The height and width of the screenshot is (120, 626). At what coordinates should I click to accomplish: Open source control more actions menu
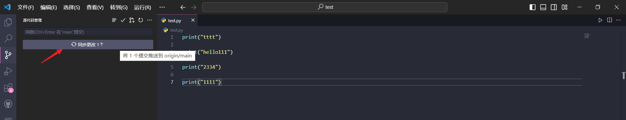149,20
